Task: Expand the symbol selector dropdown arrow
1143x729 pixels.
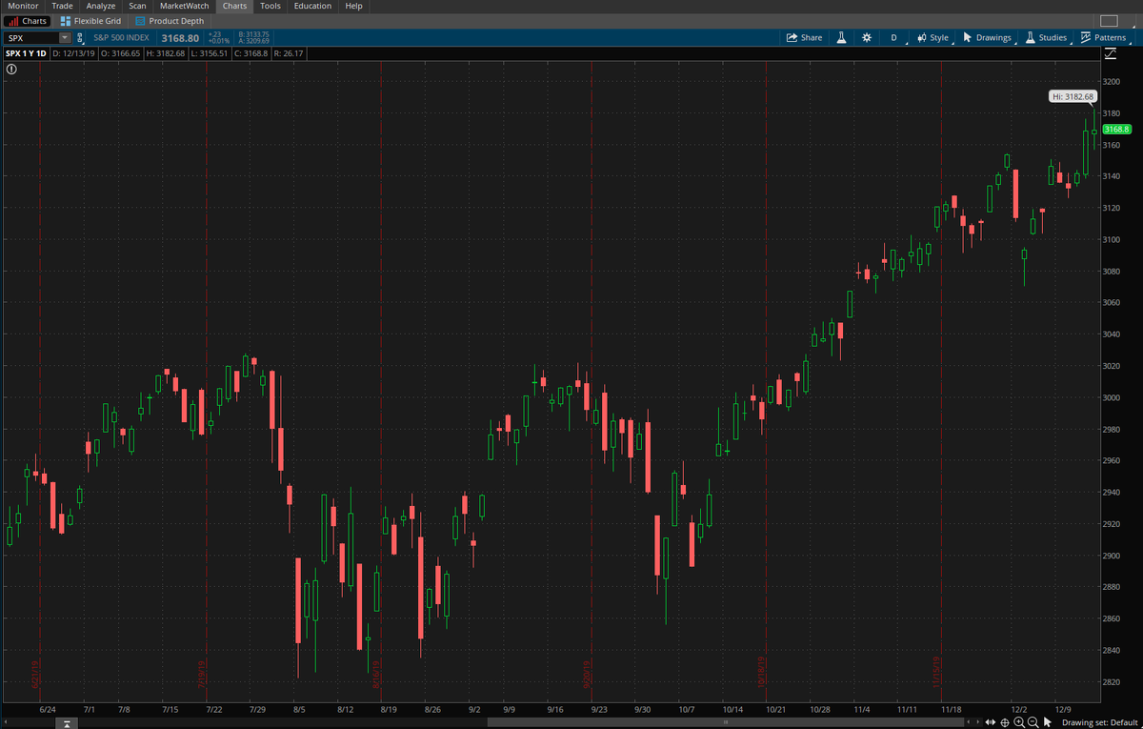Action: tap(65, 37)
